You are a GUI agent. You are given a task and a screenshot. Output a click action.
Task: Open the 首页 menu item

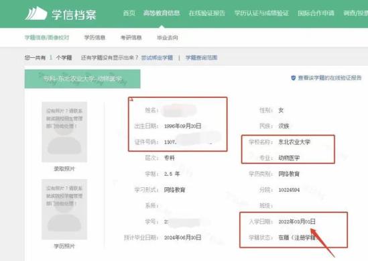click(129, 13)
